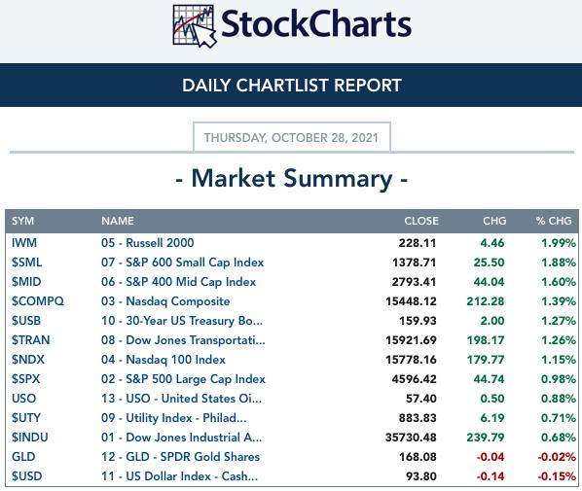This screenshot has height=491, width=582.
Task: Click the $USD ticker symbol
Action: tap(26, 476)
